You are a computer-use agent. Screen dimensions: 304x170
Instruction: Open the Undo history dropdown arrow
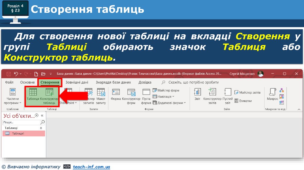coord(20,74)
